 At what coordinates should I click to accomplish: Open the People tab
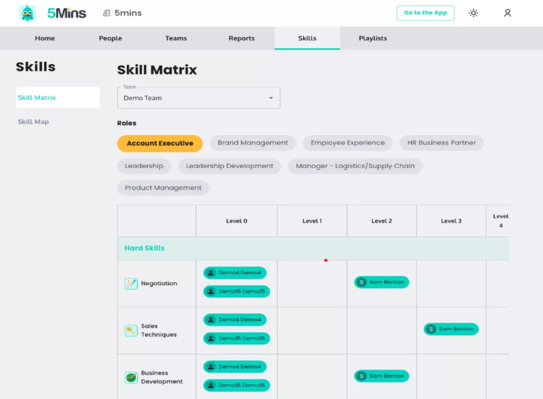pos(111,38)
